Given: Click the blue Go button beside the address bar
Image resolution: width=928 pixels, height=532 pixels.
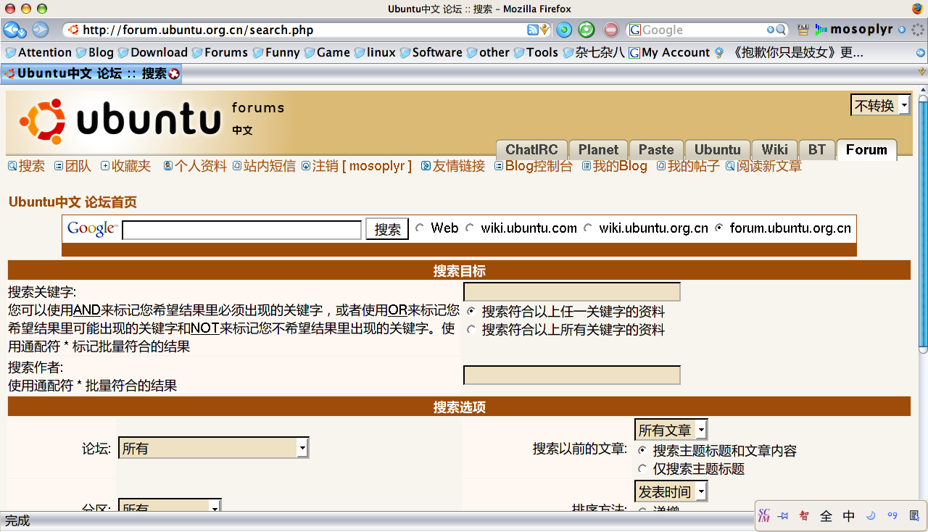Looking at the screenshot, I should 564,30.
